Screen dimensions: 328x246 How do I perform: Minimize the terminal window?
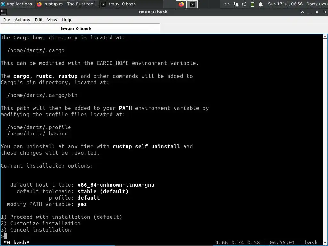tap(310, 12)
